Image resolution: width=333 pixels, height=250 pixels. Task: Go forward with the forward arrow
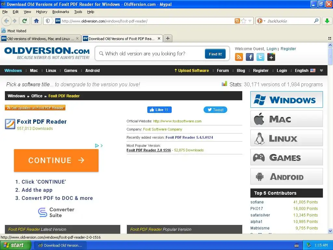point(14,21)
